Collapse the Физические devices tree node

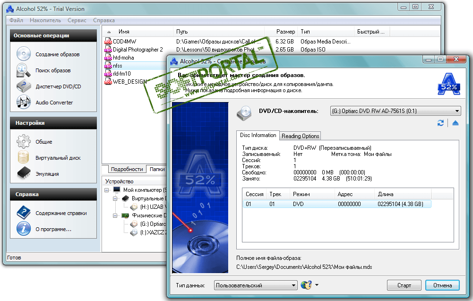(115, 215)
